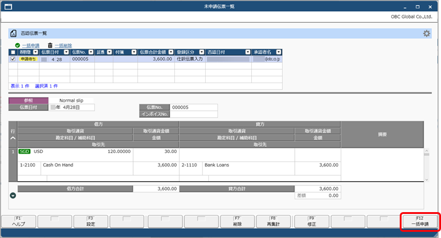Click the F1 ヘルプ function button

[x=19, y=222]
